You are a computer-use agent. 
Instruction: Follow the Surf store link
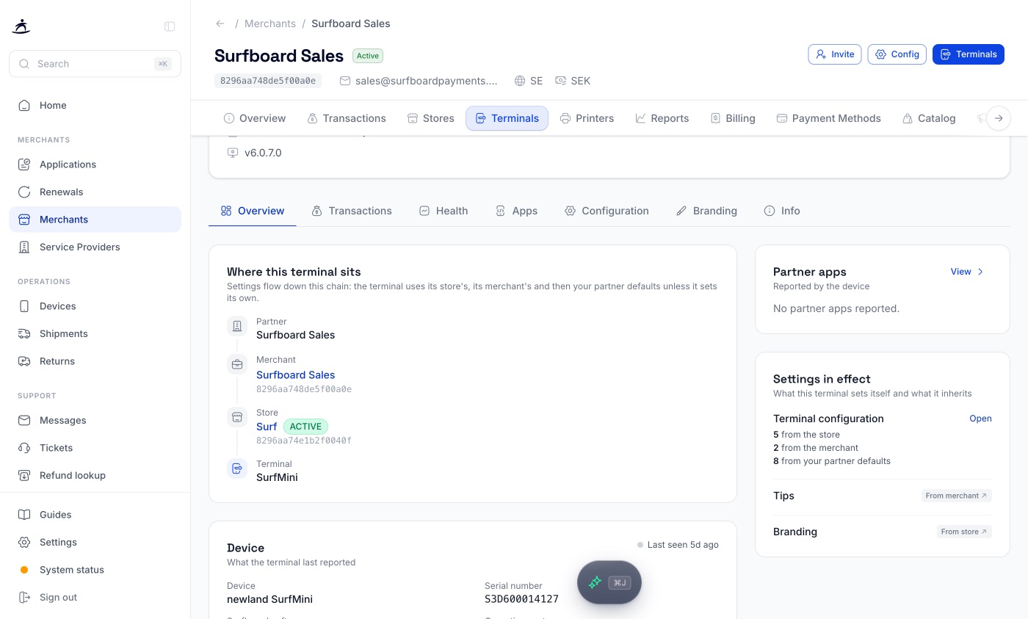tap(267, 427)
